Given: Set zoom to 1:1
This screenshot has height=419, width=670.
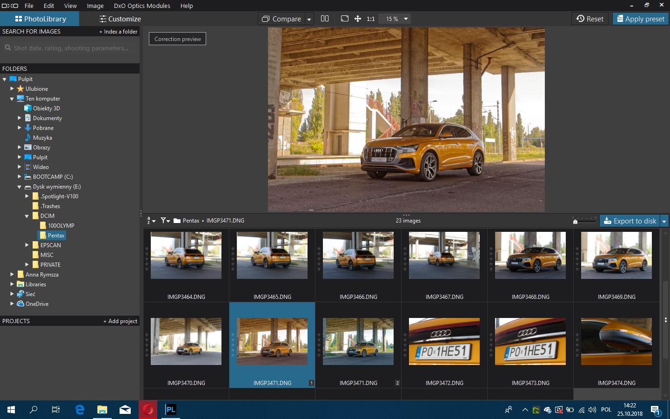Looking at the screenshot, I should point(371,19).
